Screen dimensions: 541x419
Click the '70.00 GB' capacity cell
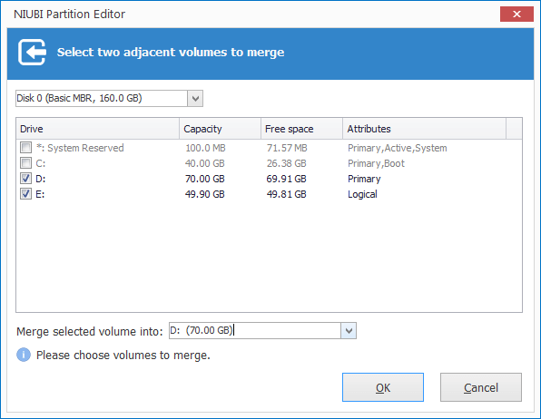[205, 179]
